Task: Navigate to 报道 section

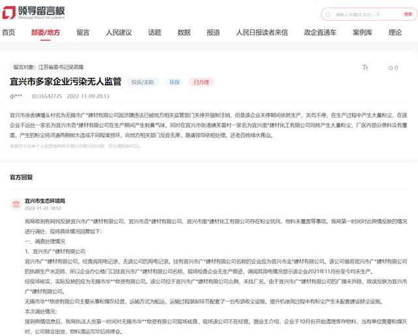Action: point(213,33)
